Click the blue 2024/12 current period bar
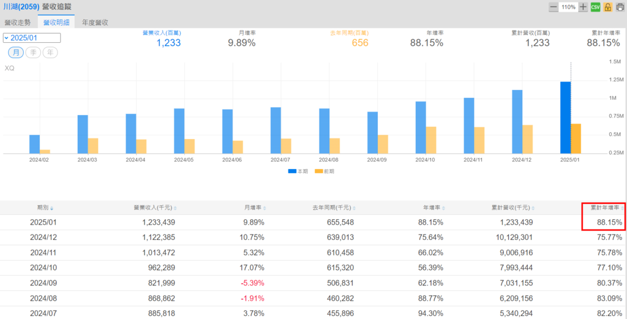Screen dimensions: 627x319 tap(517, 122)
